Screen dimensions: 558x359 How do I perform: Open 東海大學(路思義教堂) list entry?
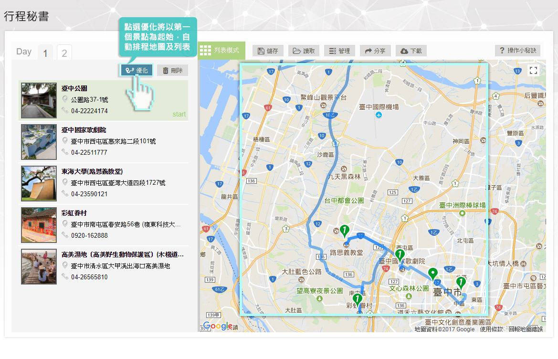coord(93,171)
